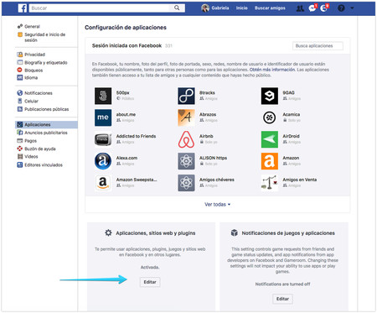Viewport: 377px width, 313px height.
Task: Open the ALISON https app icon
Action: pos(186,161)
